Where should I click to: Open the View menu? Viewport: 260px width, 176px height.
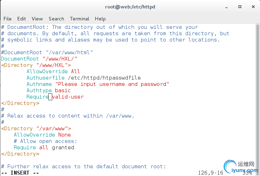click(x=37, y=19)
